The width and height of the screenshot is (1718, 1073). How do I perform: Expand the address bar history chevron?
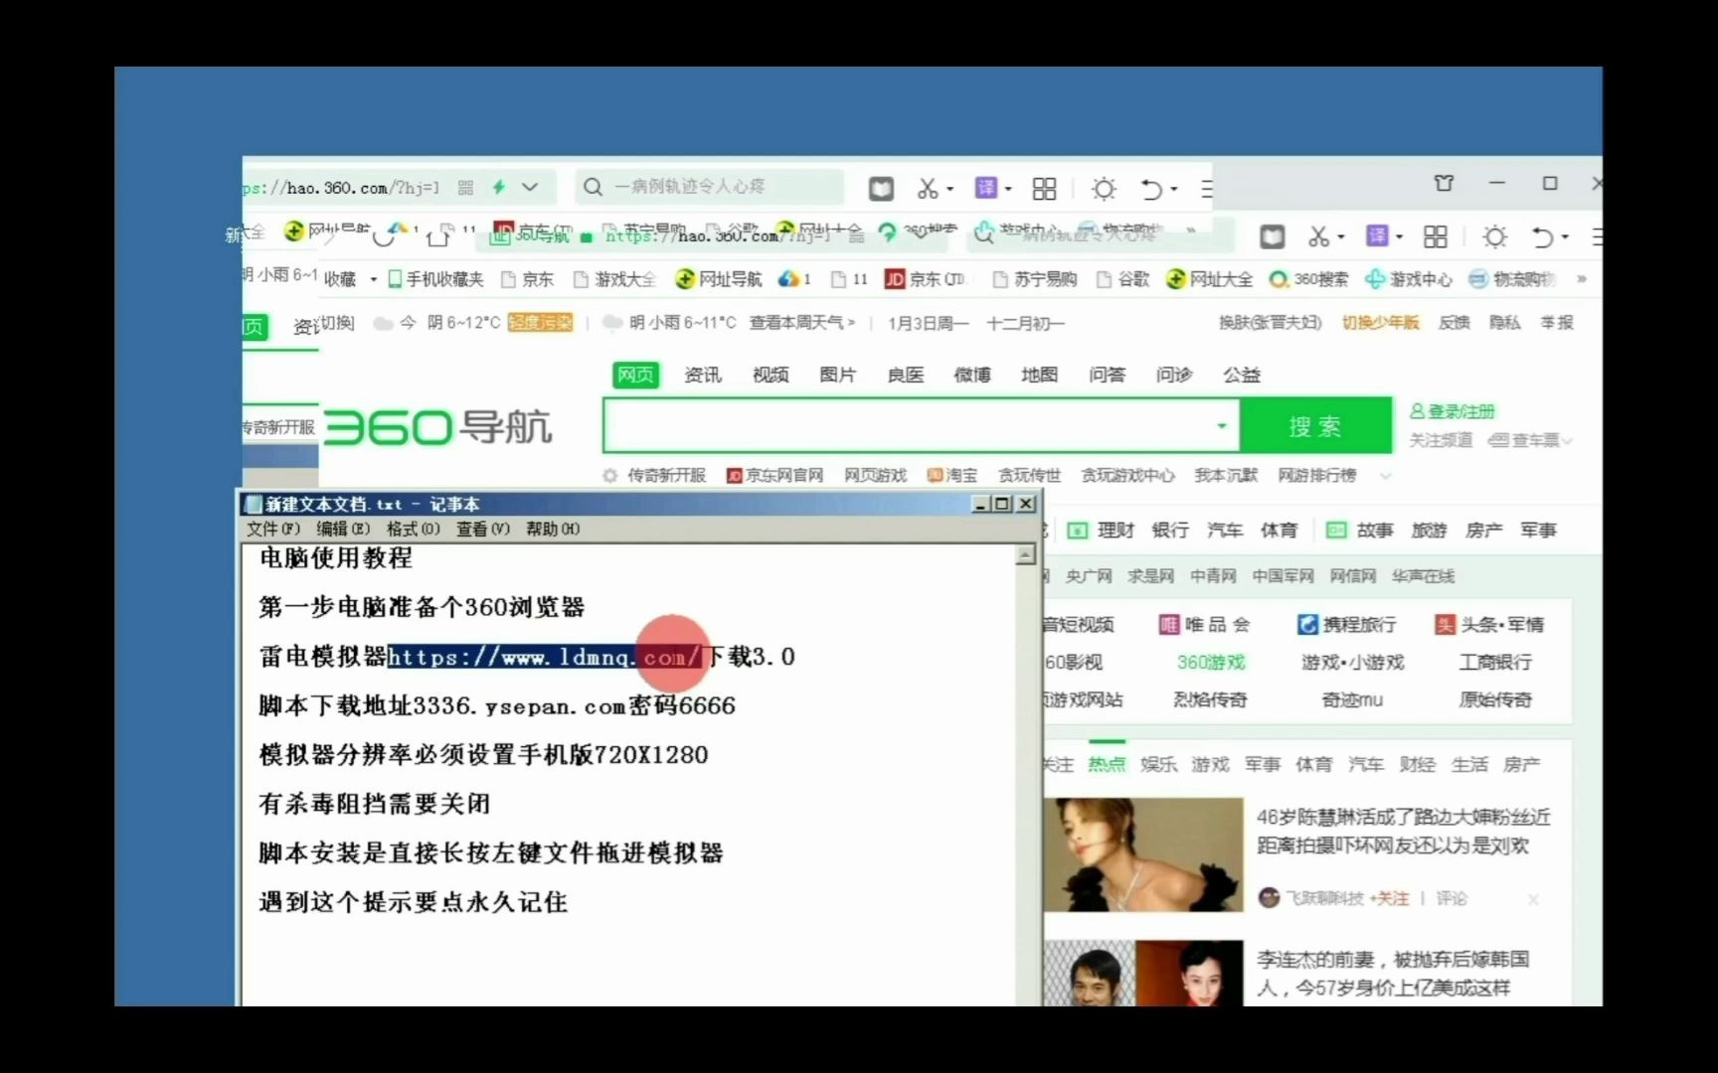[530, 187]
